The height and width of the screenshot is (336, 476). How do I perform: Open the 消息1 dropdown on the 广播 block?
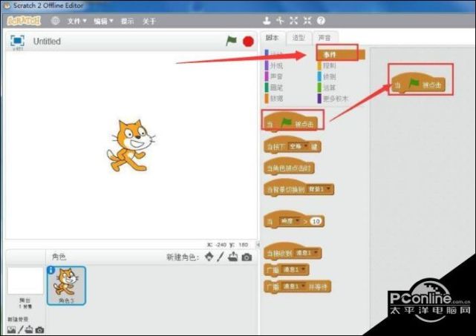[294, 269]
